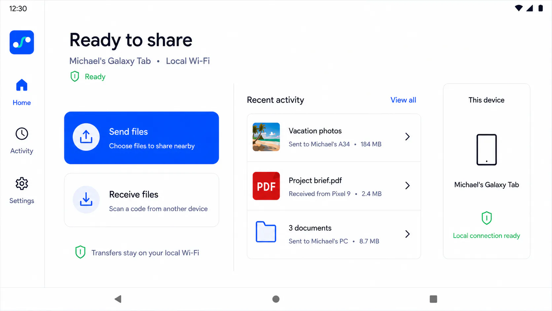Open the Activity clock icon
Image resolution: width=552 pixels, height=311 pixels.
[x=22, y=134]
